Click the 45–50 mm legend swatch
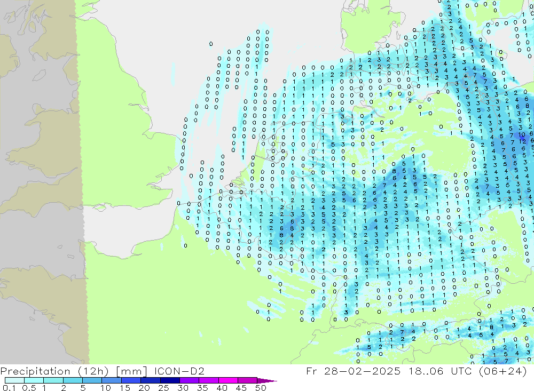Viewport: 534px width, 391px height. pyautogui.click(x=248, y=380)
